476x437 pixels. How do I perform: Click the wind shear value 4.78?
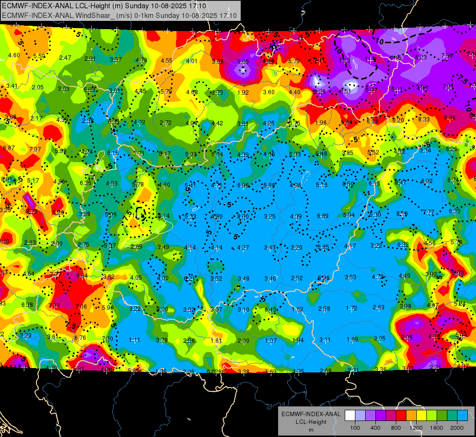[x=141, y=60]
